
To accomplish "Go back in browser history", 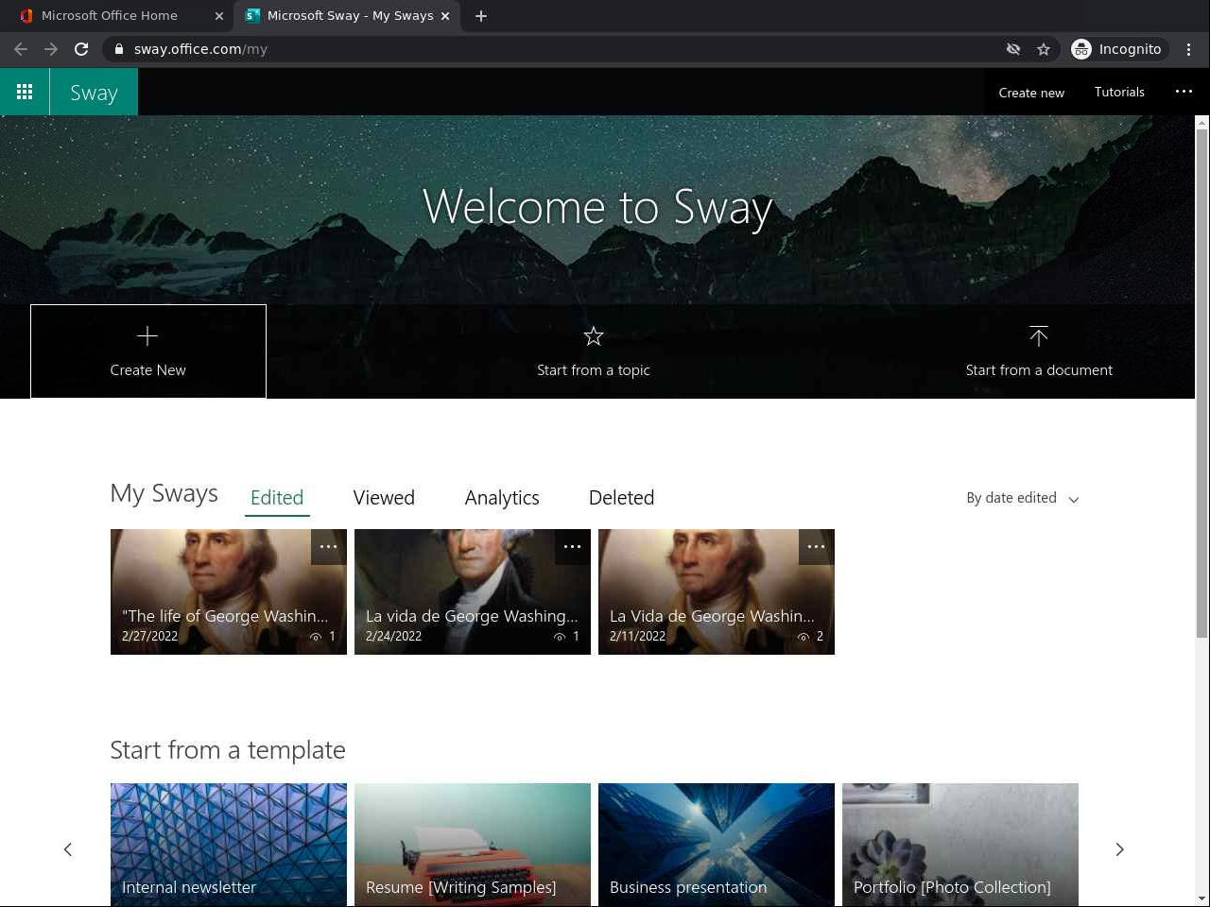I will point(21,49).
